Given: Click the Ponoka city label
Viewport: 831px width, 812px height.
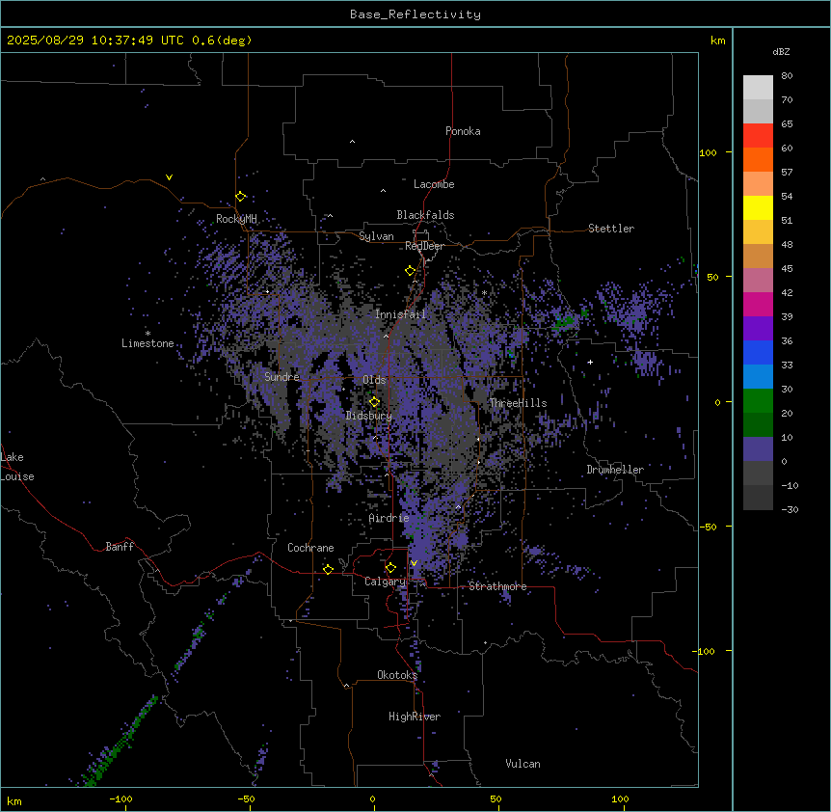Looking at the screenshot, I should click(463, 131).
